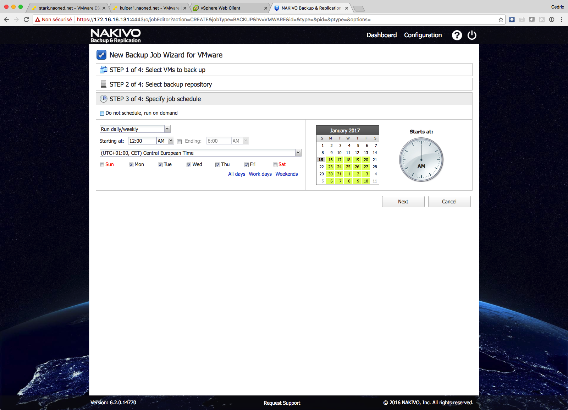This screenshot has width=568, height=410.
Task: Click the help question mark icon
Action: (457, 35)
